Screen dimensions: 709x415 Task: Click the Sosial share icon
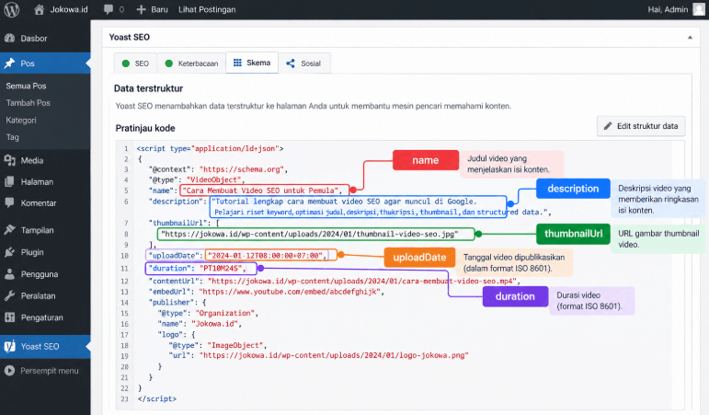(291, 63)
